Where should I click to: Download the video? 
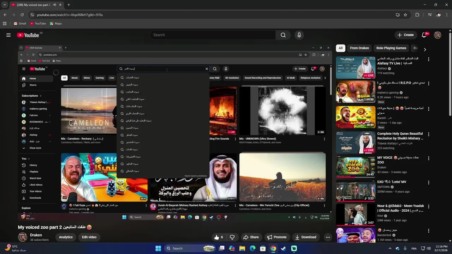click(x=306, y=237)
